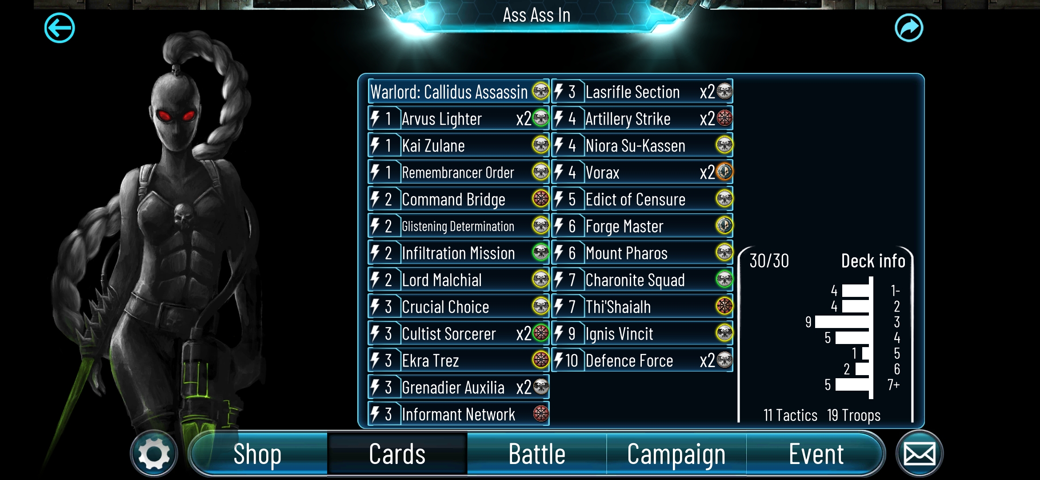Click Forge Master's faction emblem icon
The width and height of the screenshot is (1040, 480).
pyautogui.click(x=724, y=226)
